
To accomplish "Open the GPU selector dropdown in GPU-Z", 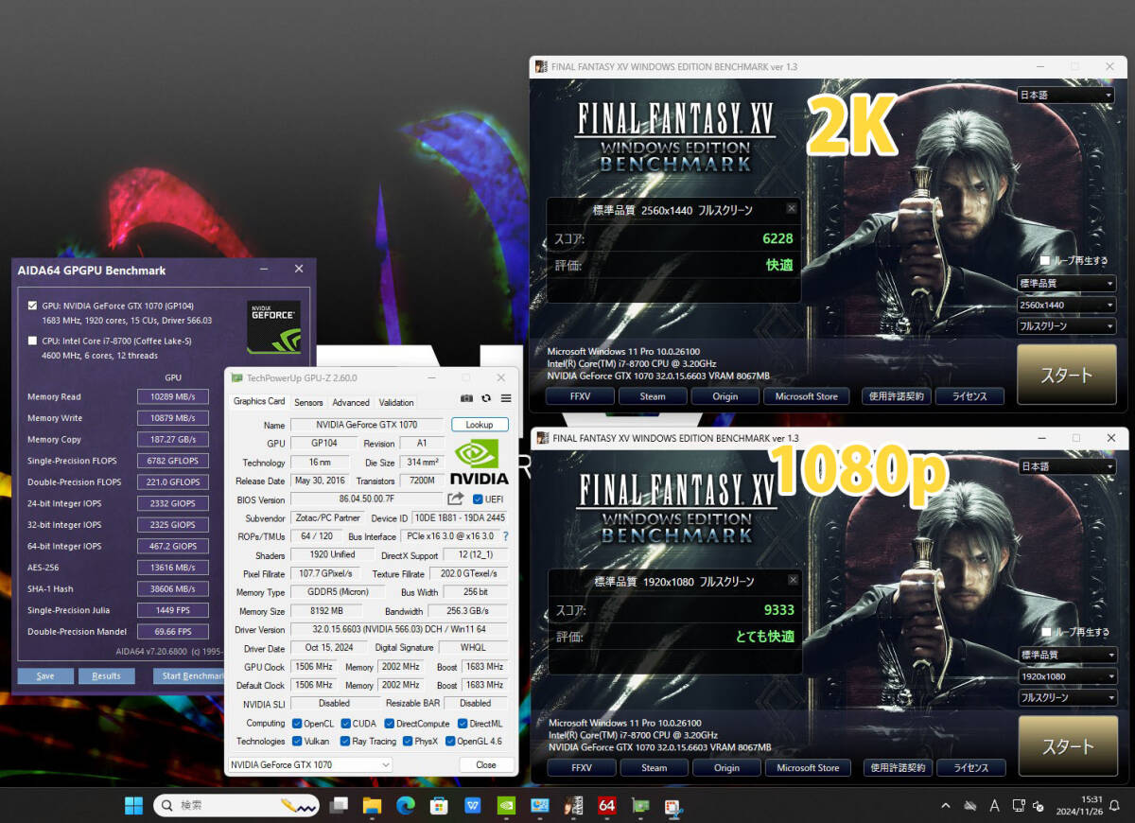I will tap(310, 764).
